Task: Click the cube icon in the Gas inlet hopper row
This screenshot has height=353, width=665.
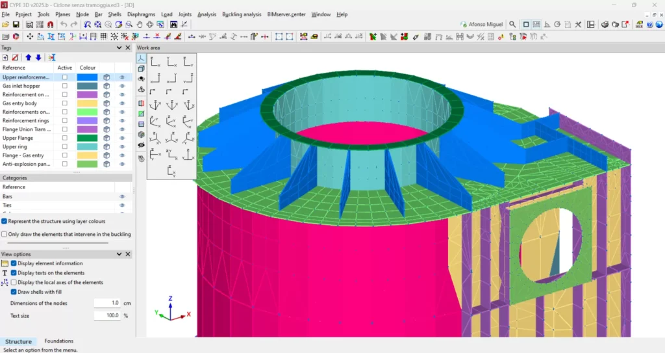Action: (x=107, y=86)
